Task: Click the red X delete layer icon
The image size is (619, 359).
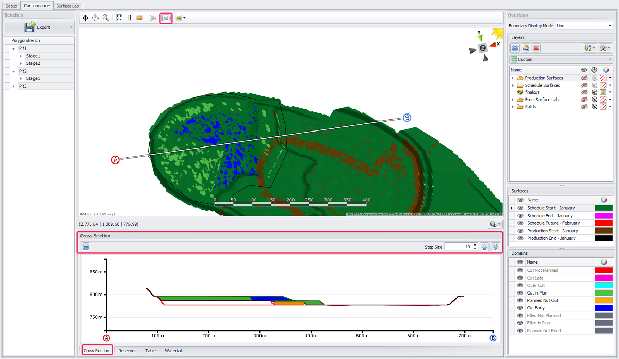Action: pos(536,48)
